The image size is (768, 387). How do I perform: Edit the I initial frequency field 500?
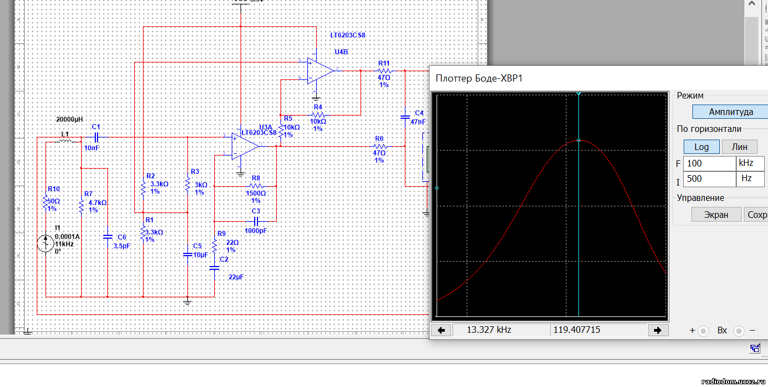click(709, 178)
